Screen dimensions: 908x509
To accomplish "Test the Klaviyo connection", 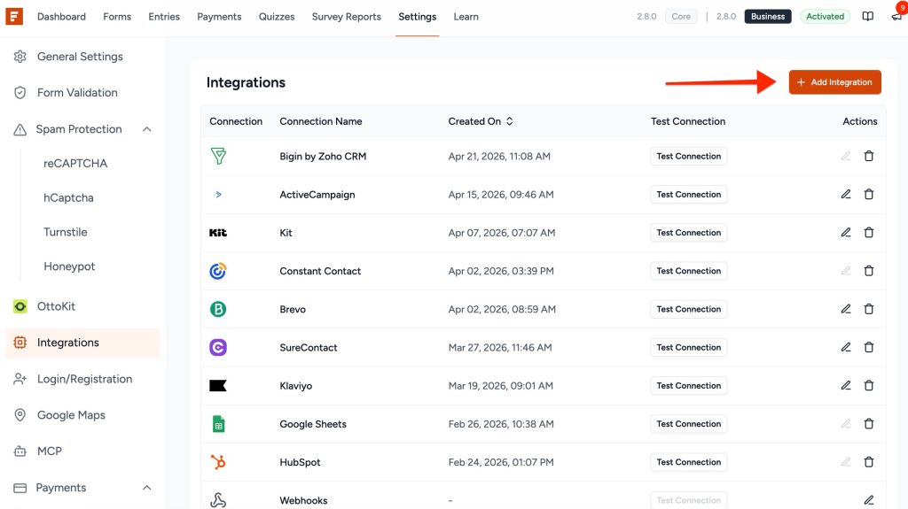I will (688, 385).
